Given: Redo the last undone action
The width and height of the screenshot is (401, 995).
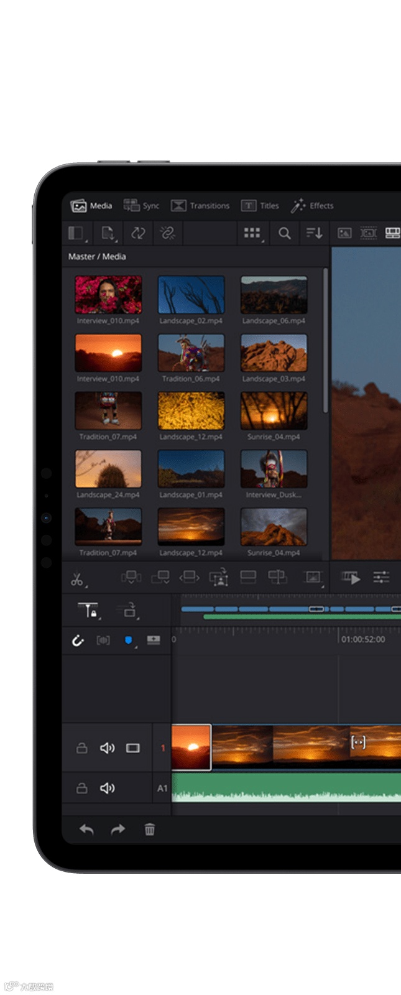Looking at the screenshot, I should [x=118, y=829].
